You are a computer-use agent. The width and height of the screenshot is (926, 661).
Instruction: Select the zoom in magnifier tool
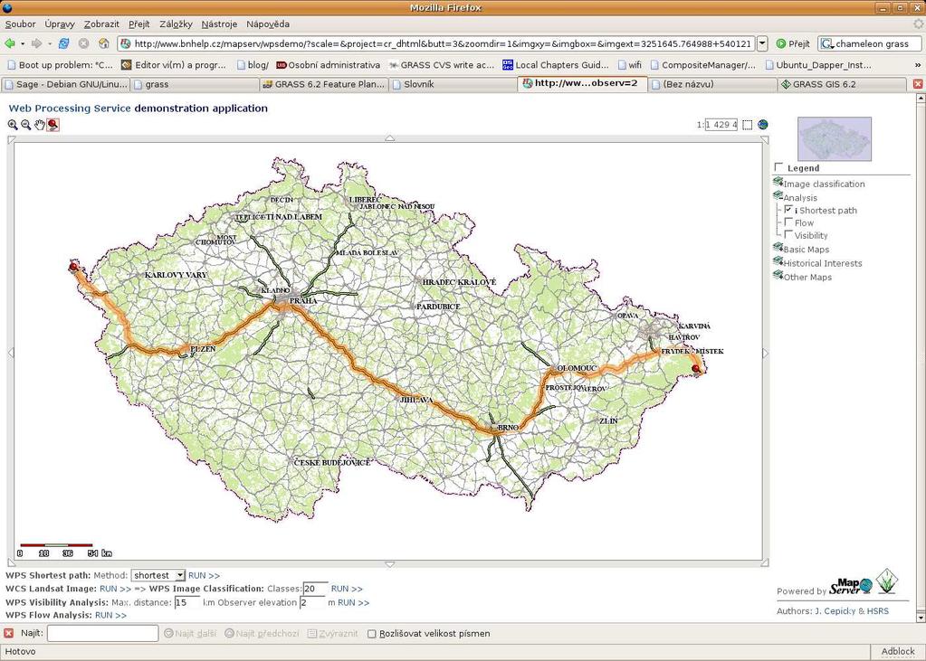(13, 125)
